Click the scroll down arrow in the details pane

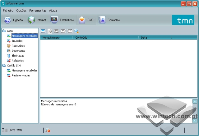click(x=195, y=121)
